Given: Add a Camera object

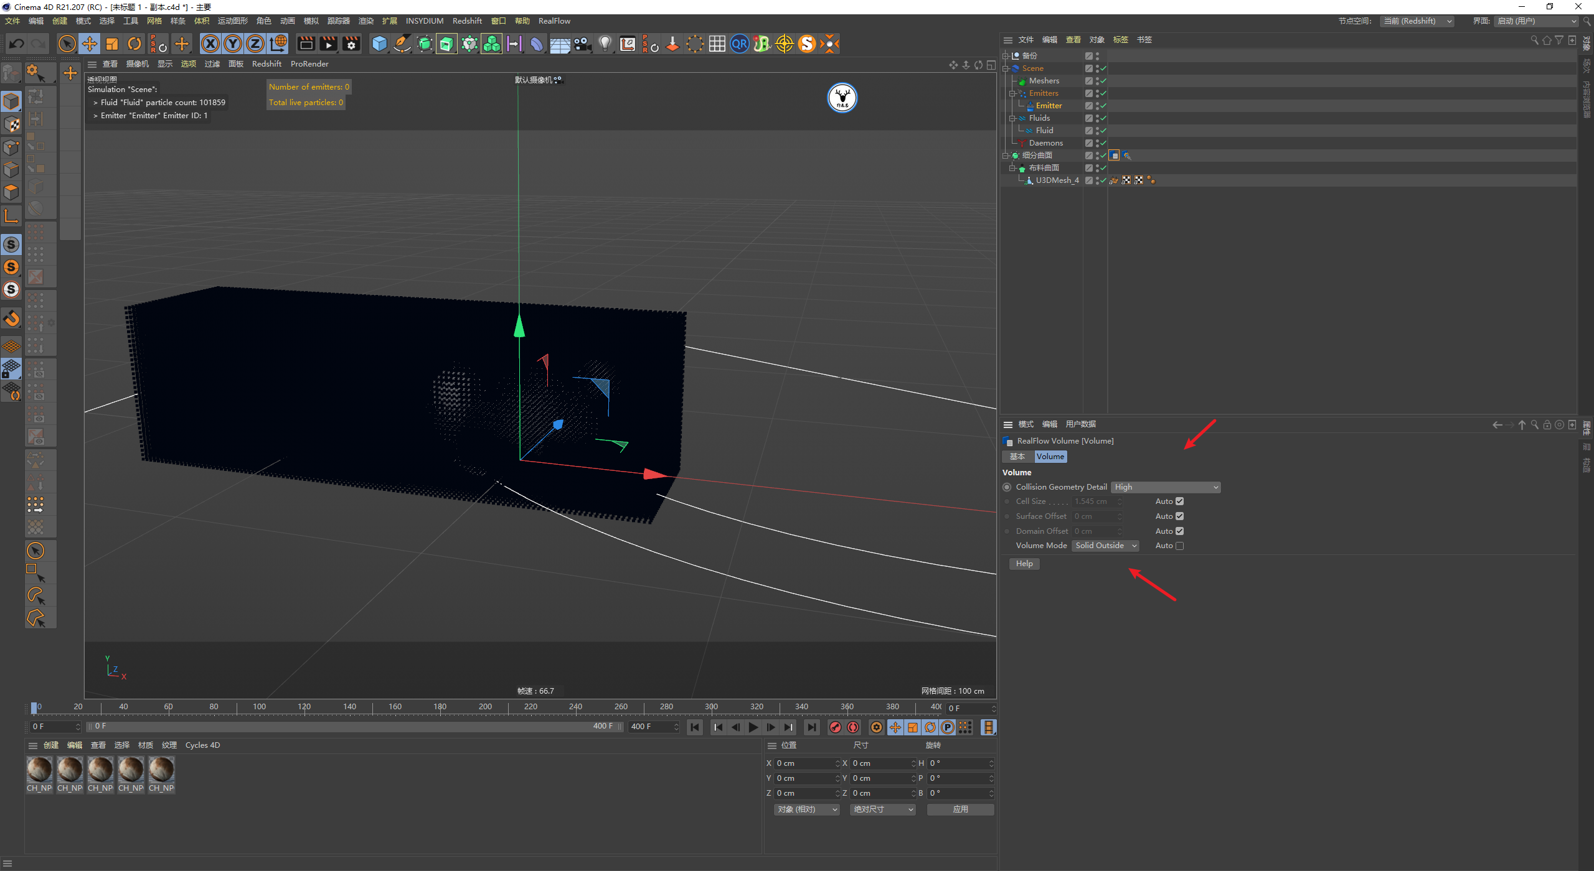Looking at the screenshot, I should pyautogui.click(x=582, y=44).
